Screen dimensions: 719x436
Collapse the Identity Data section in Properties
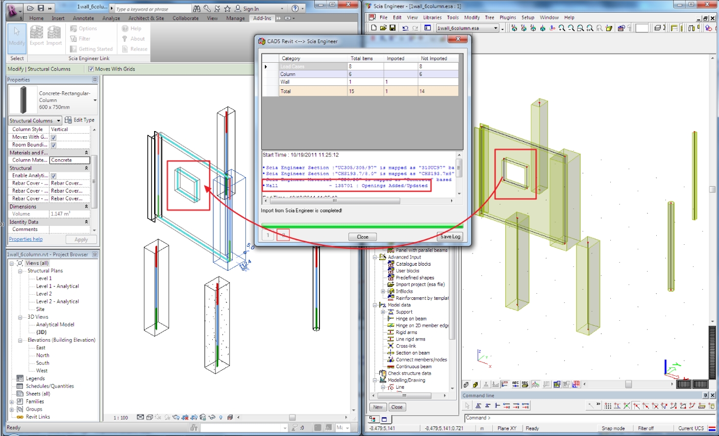point(86,222)
